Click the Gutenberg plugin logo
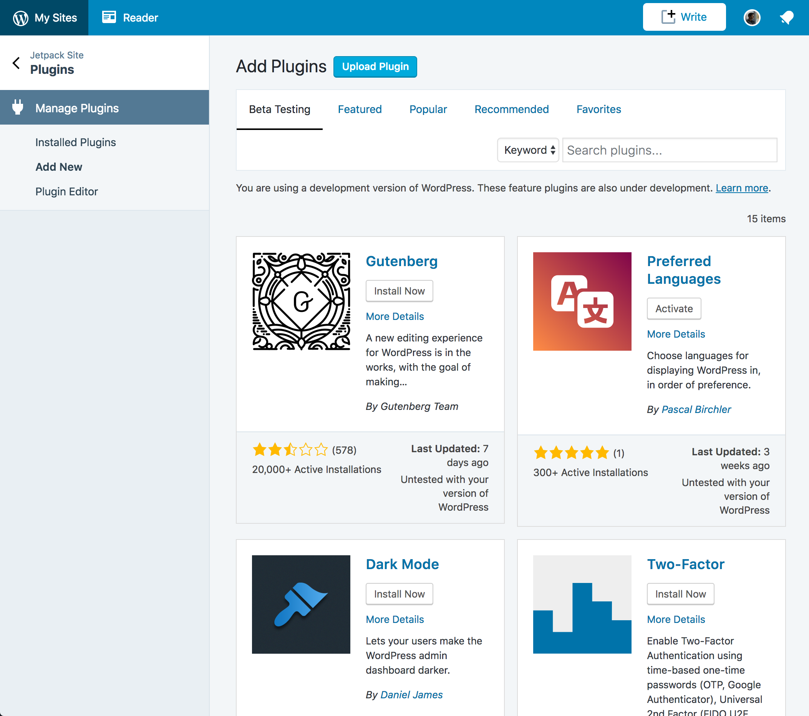This screenshot has height=716, width=809. [301, 301]
